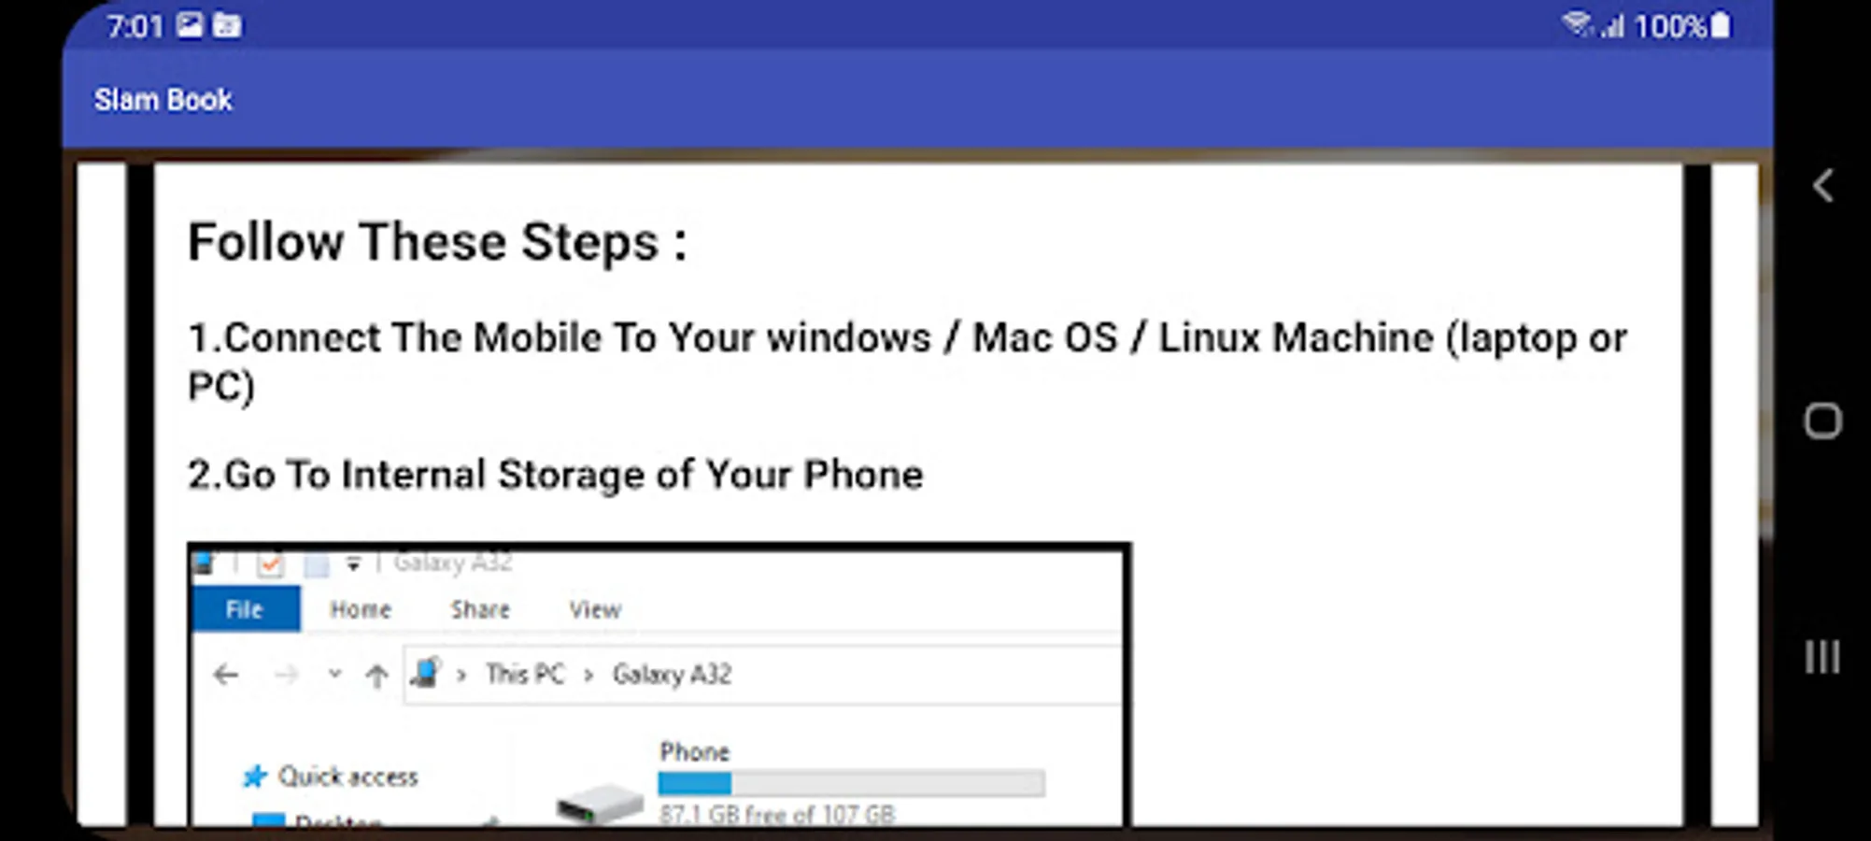Select the Share ribbon tab
Screen dimensions: 1871x841
tap(480, 609)
